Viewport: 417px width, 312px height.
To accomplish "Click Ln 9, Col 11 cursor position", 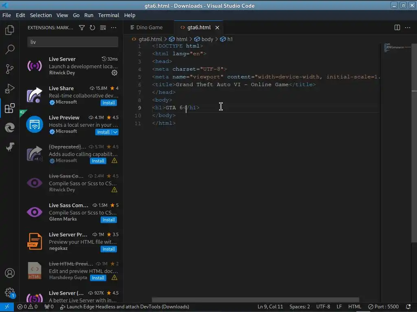I will tap(270, 307).
